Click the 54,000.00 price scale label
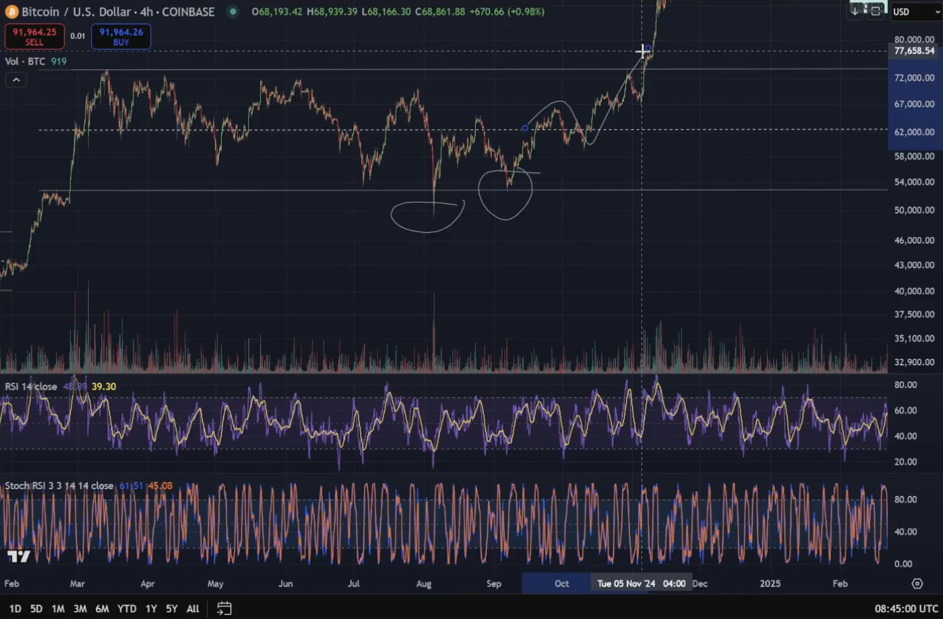Viewport: 943px width, 619px height. coord(914,182)
